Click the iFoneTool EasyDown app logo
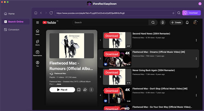Viewport: 204px width, 111px height. [89, 4]
